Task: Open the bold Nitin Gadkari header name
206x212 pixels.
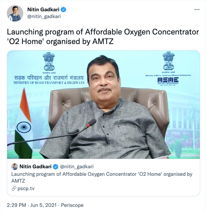Action: [44, 10]
